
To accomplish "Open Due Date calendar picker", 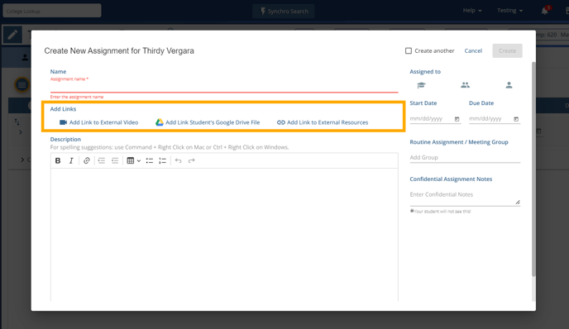I will [x=516, y=119].
